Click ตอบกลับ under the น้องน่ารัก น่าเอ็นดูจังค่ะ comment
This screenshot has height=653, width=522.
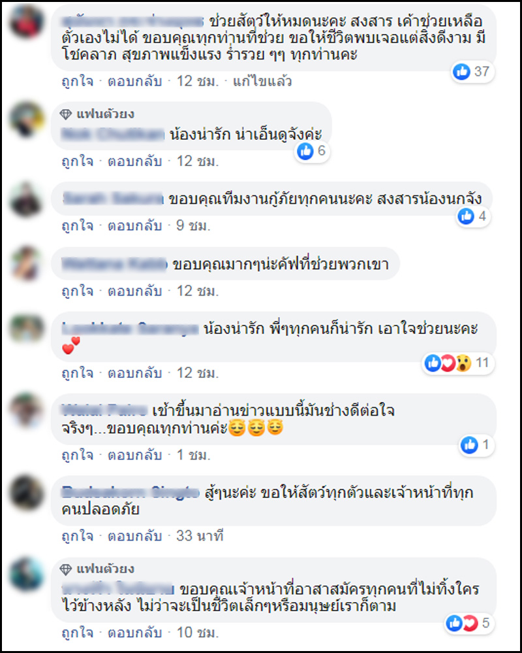134,161
